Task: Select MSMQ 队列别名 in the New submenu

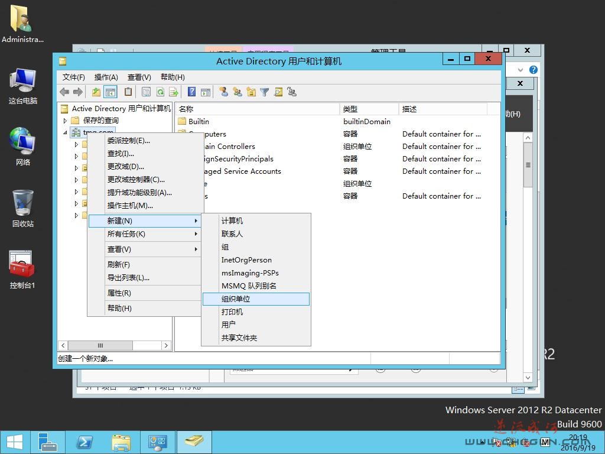Action: 256,286
